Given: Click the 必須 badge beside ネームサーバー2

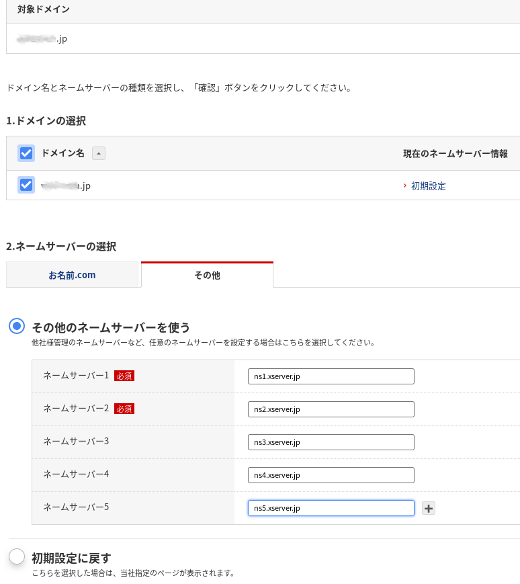Looking at the screenshot, I should [x=124, y=409].
